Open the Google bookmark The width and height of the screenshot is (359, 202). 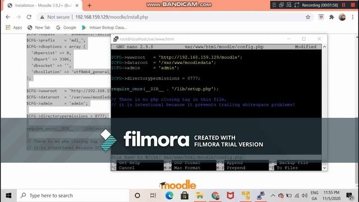point(66,27)
